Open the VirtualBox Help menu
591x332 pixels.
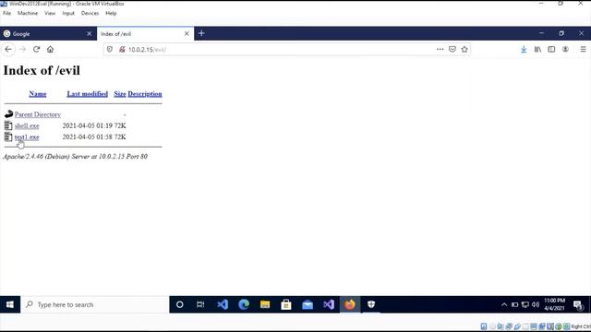coord(111,13)
